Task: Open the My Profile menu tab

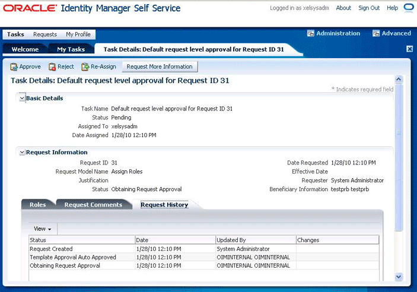Action: click(x=78, y=34)
